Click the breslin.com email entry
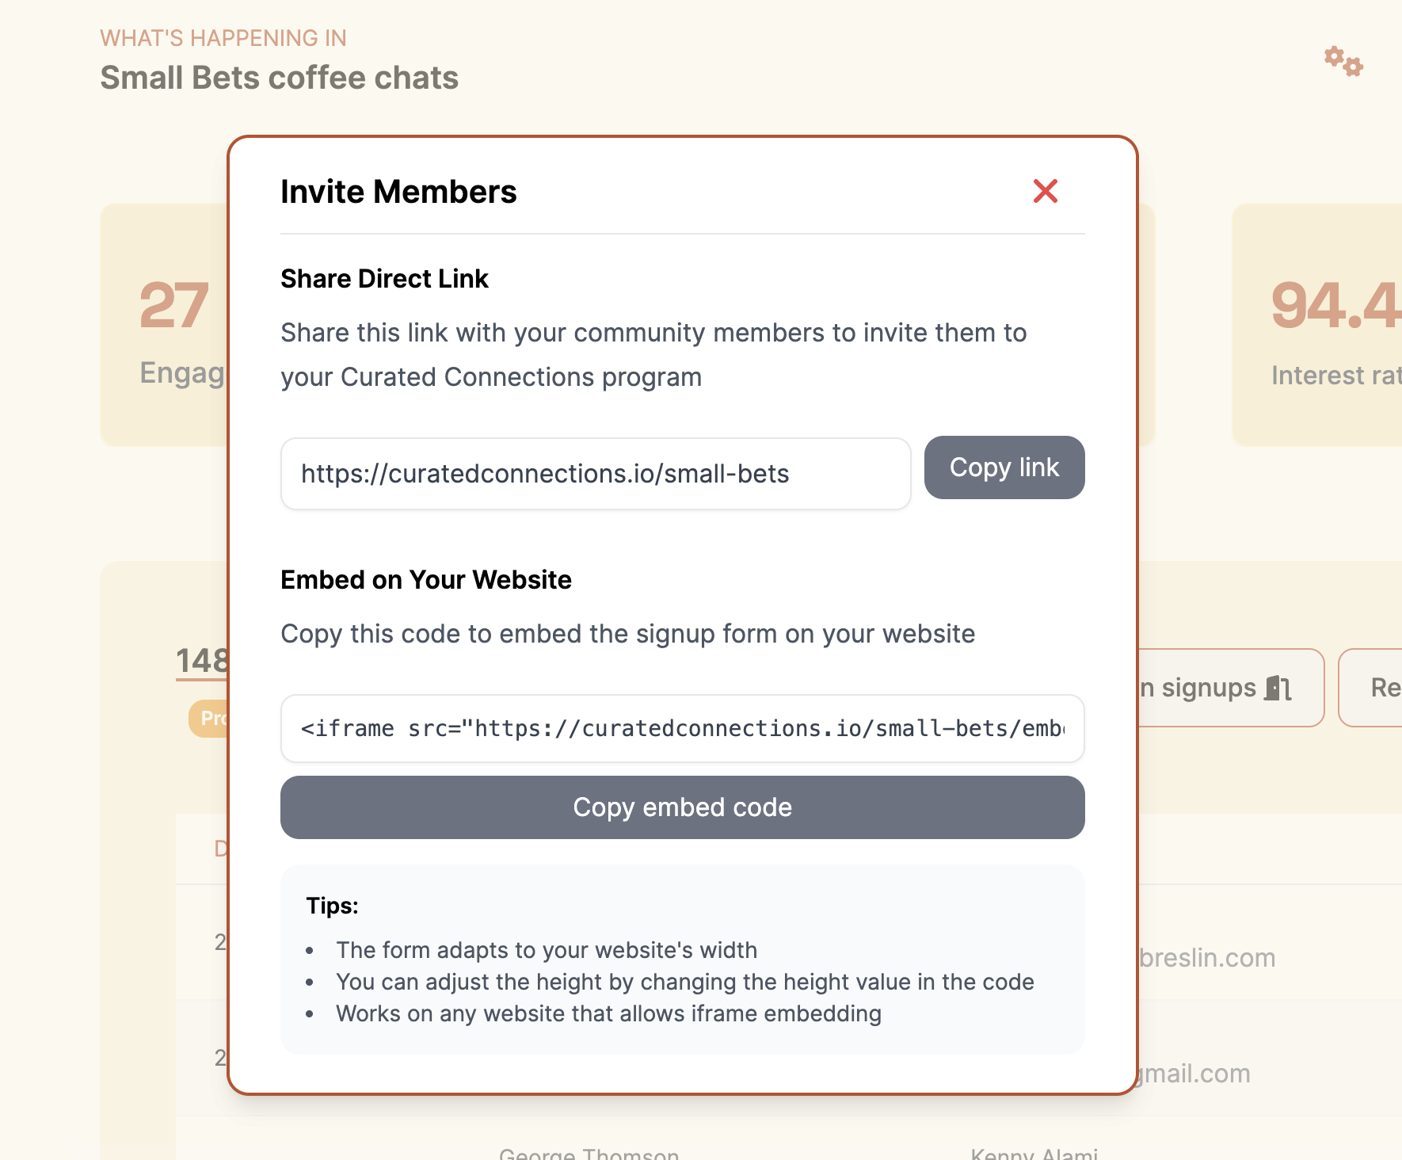 (x=1207, y=958)
